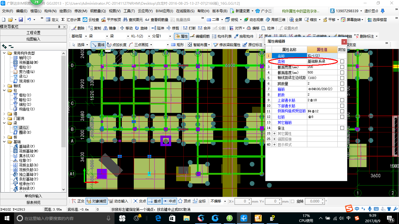Toggle 垂点 perpendicular snap

click(x=154, y=201)
